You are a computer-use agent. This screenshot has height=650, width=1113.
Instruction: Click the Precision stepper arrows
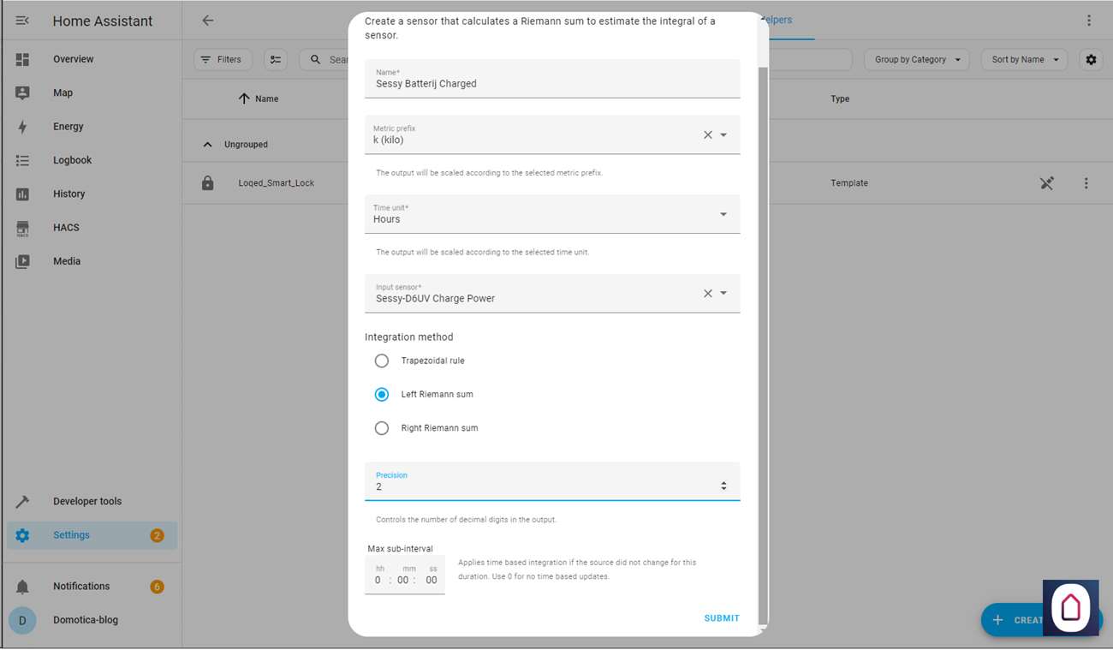(723, 486)
